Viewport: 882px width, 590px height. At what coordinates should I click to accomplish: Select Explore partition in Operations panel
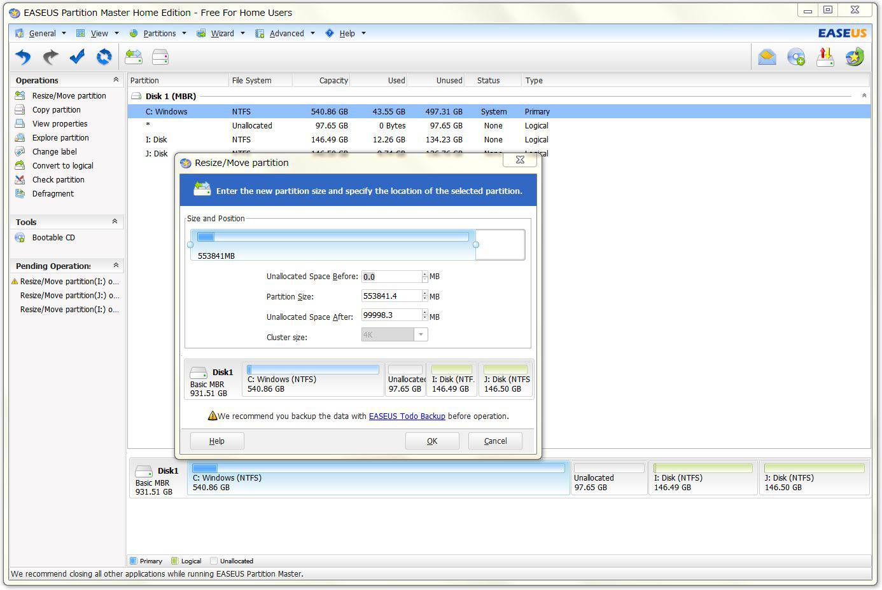(x=60, y=138)
